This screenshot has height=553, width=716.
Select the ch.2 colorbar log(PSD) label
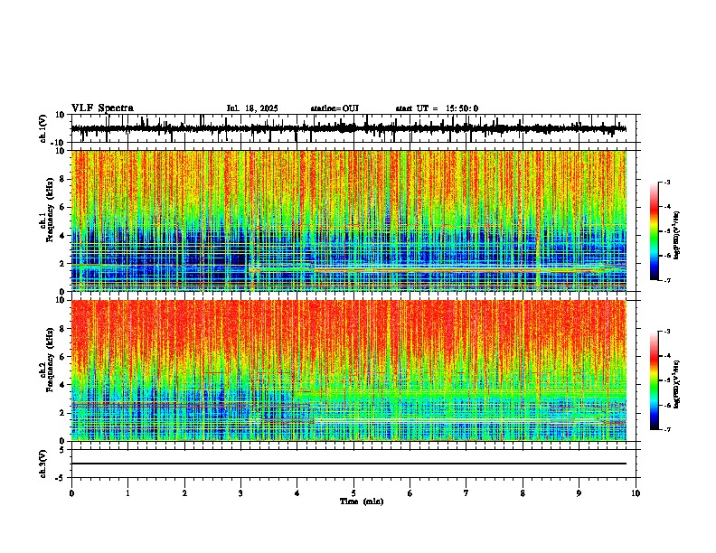tap(676, 384)
